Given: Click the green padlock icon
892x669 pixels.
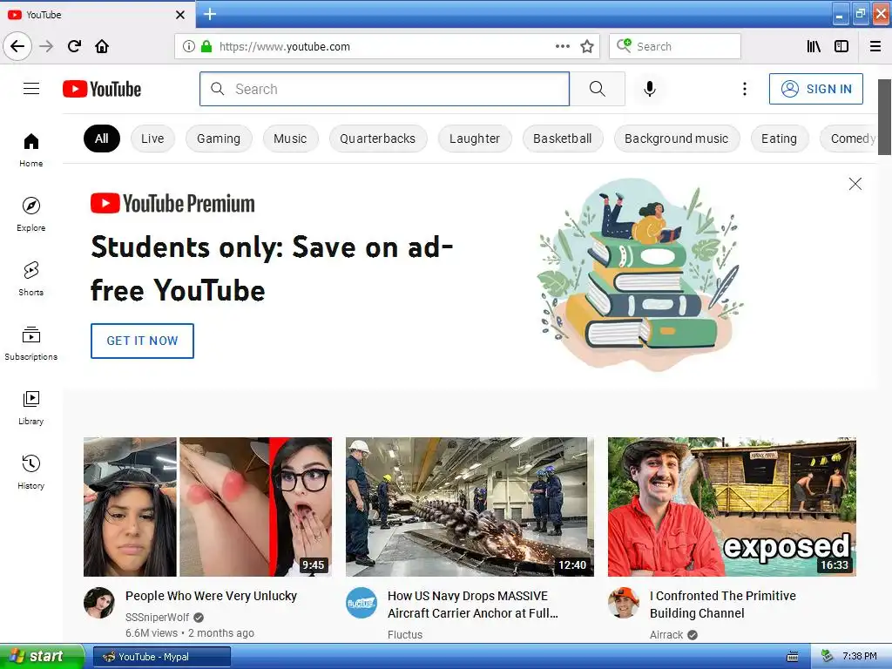Looking at the screenshot, I should (x=206, y=47).
